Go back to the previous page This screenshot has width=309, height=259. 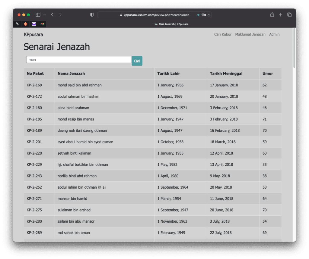[x=52, y=15]
